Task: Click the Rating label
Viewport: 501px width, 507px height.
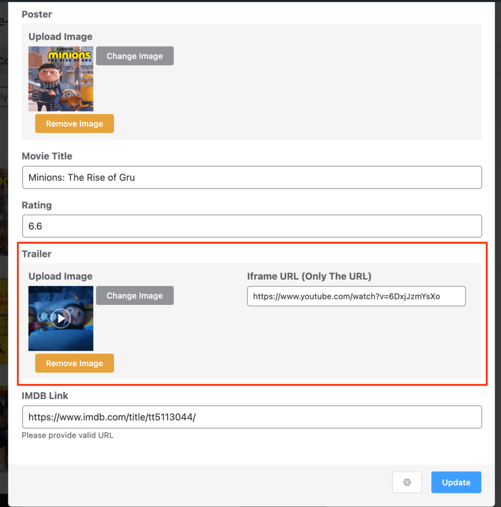Action: pyautogui.click(x=37, y=205)
